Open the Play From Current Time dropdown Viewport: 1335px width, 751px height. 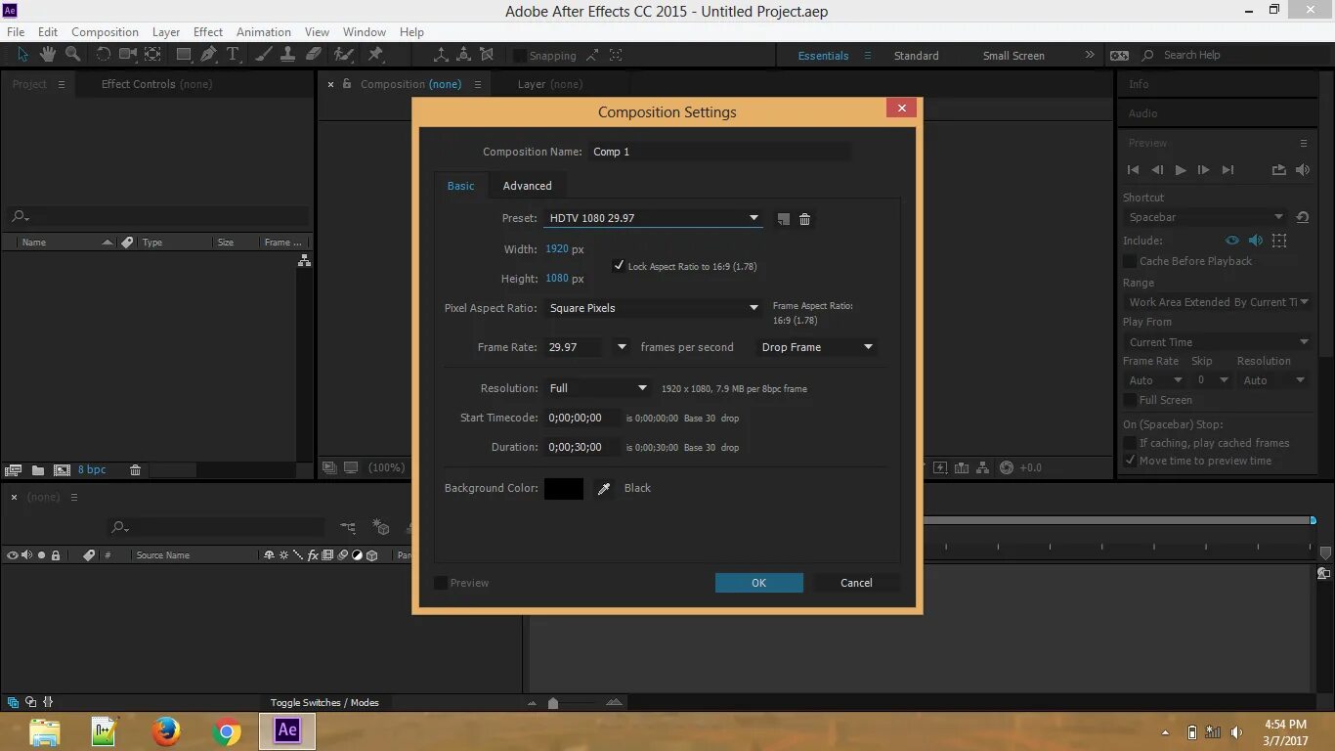(1217, 342)
